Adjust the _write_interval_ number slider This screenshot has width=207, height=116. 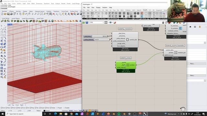coord(96,40)
